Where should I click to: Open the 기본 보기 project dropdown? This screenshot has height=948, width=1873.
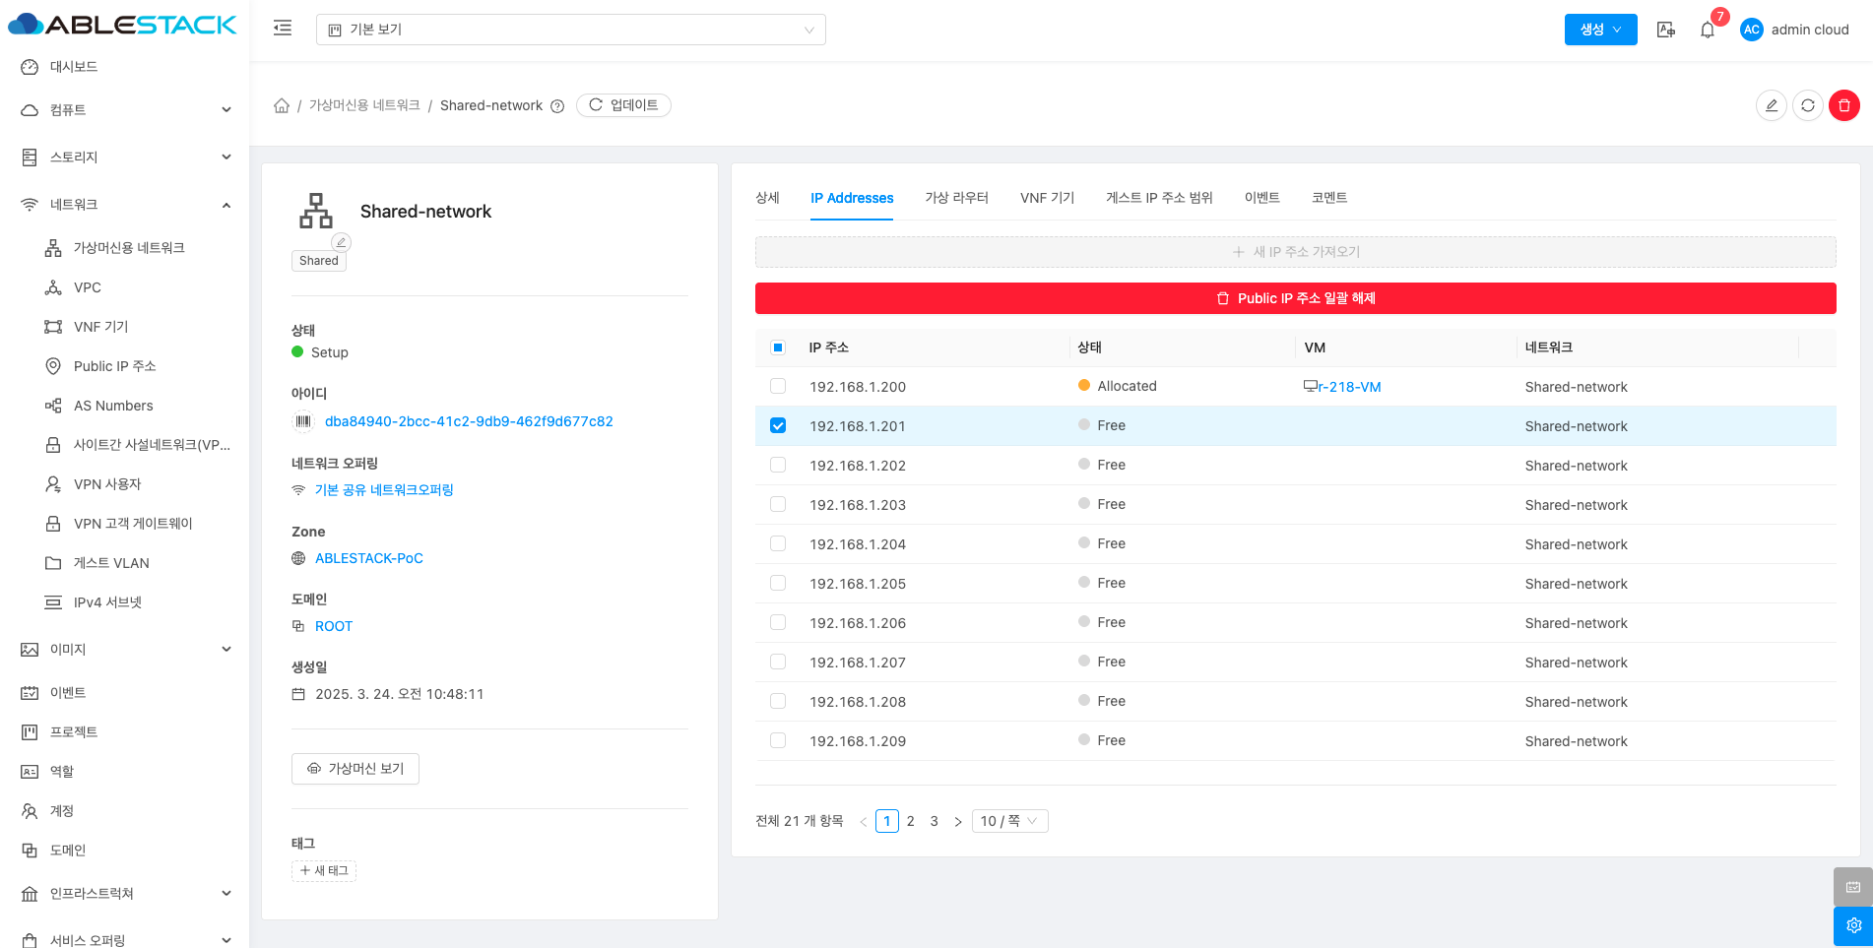click(570, 30)
